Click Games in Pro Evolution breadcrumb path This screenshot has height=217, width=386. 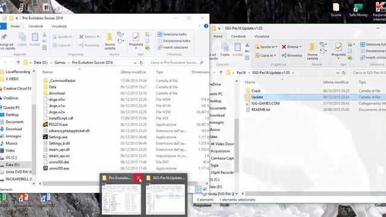point(60,63)
